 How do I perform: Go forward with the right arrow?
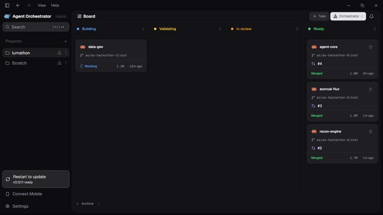click(29, 5)
